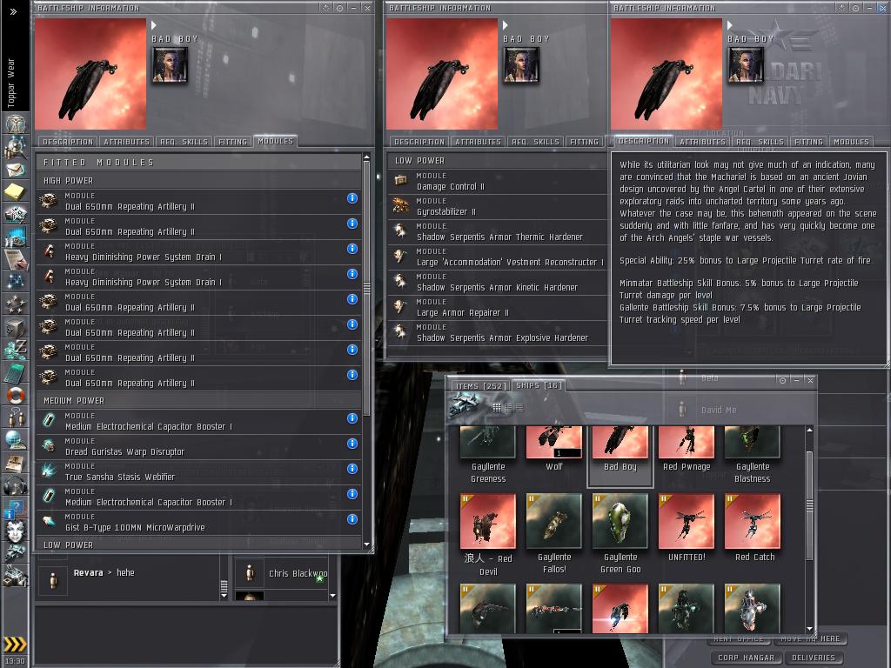Switch to the Items [252] hangar tab

coord(480,385)
